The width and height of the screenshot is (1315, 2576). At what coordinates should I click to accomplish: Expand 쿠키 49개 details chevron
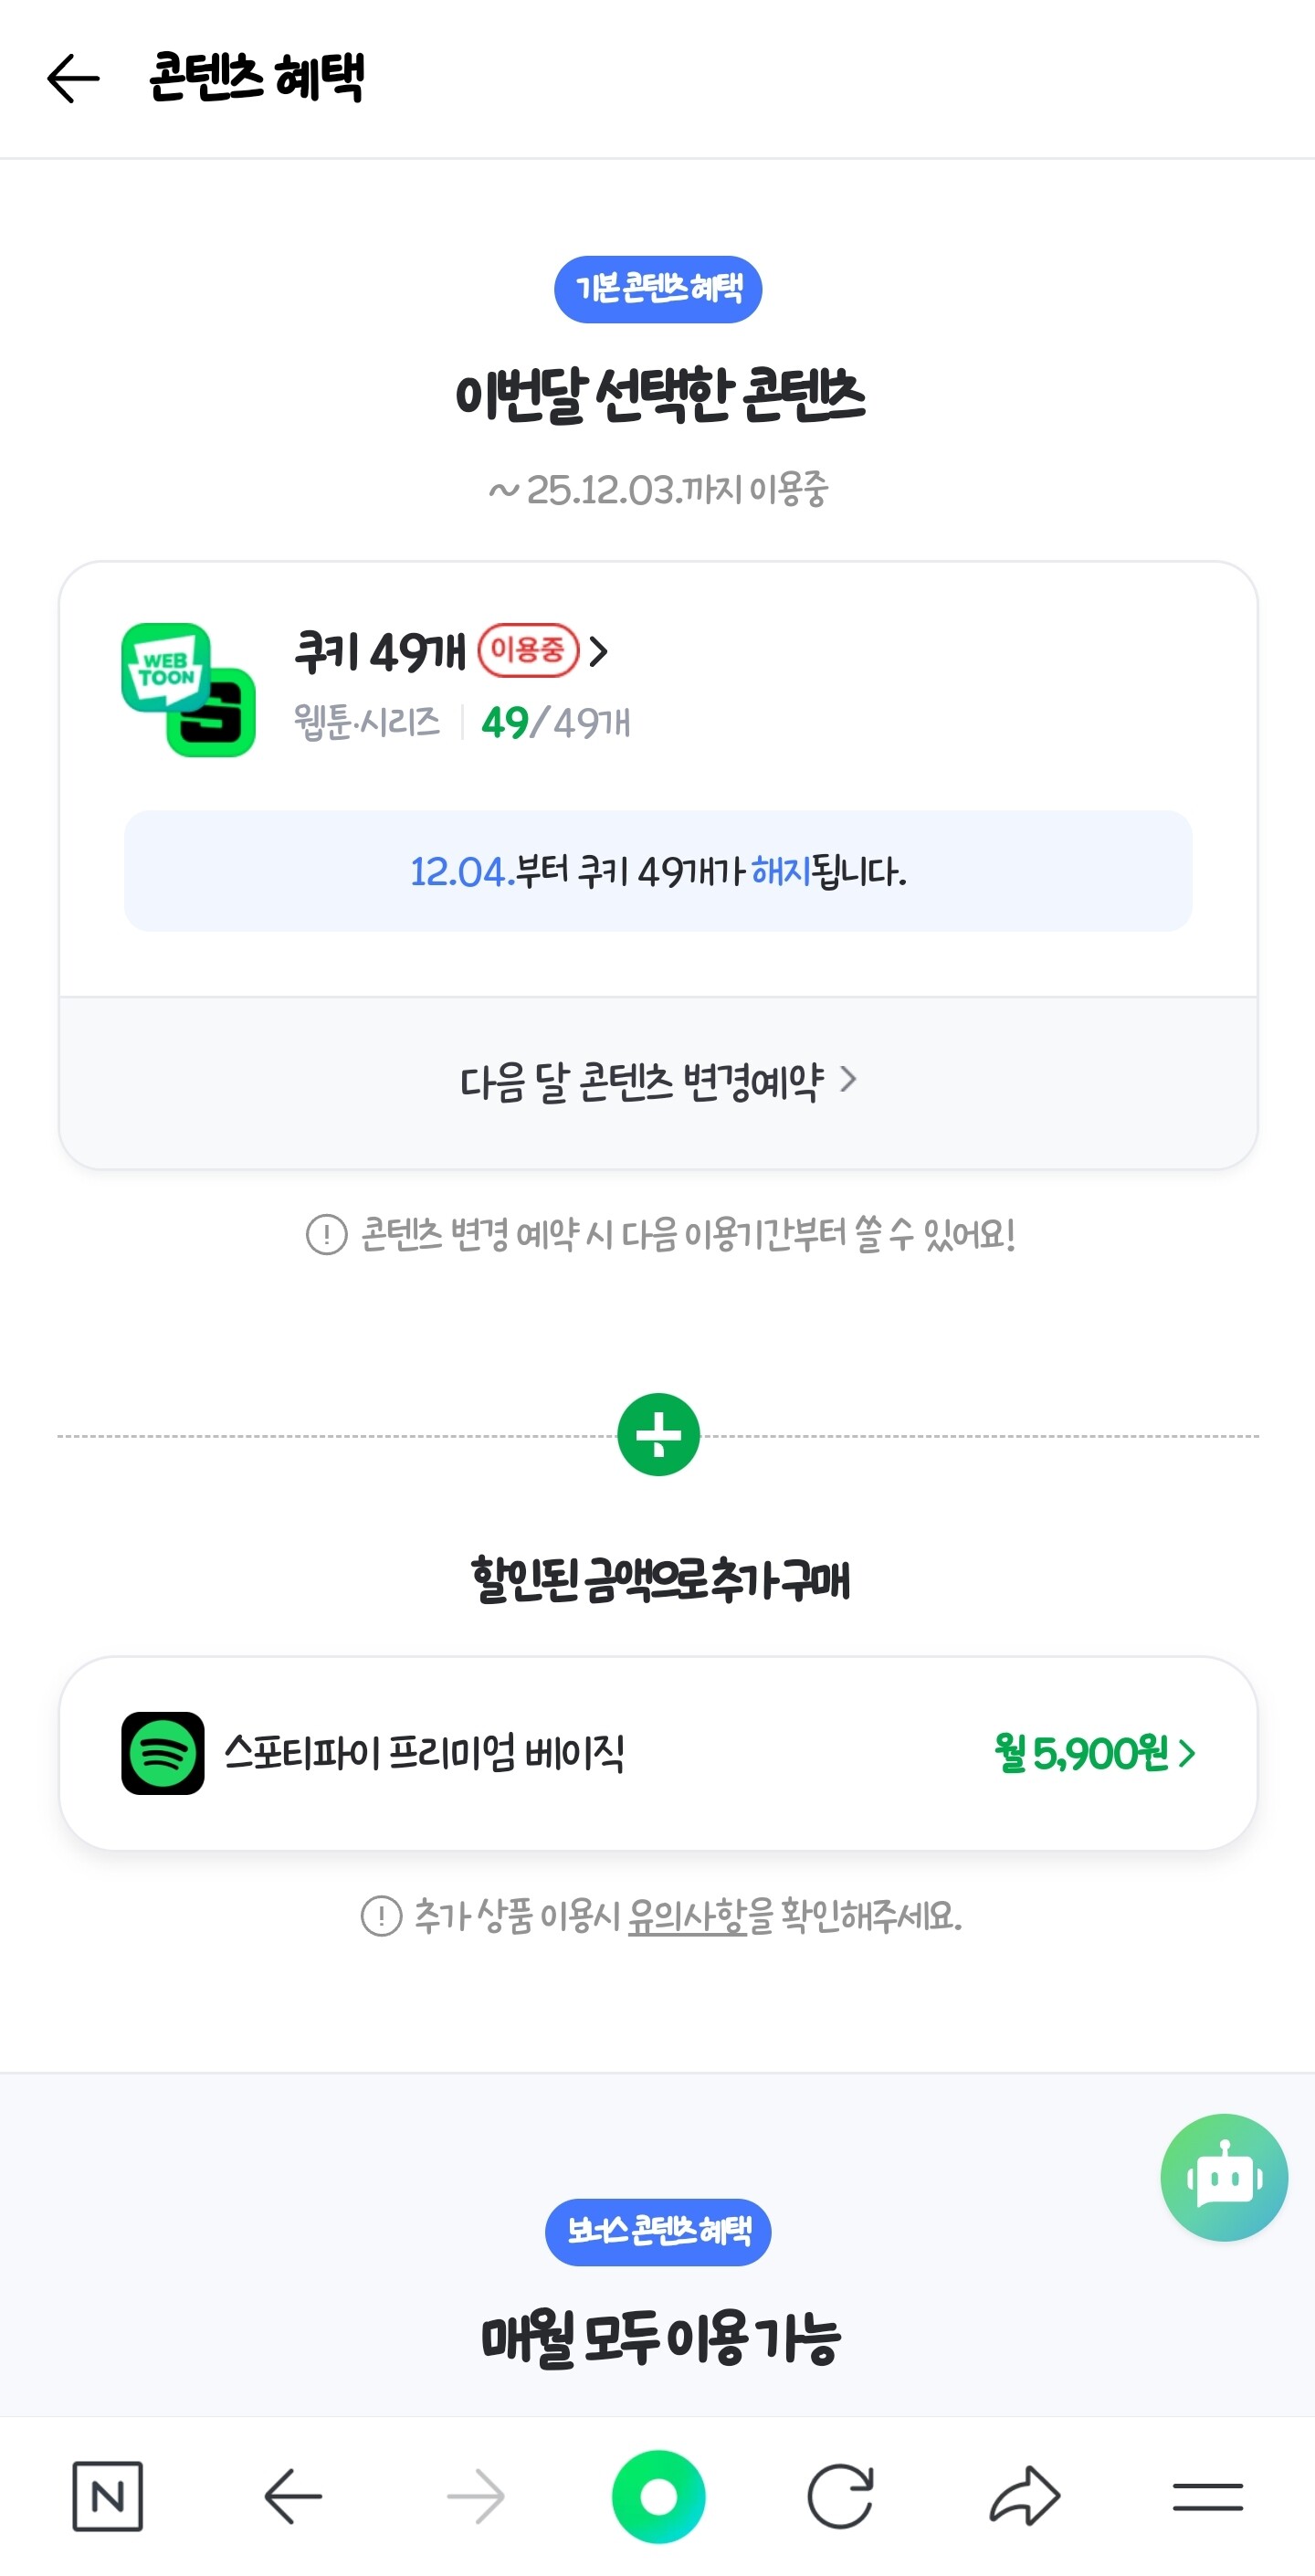tap(599, 652)
